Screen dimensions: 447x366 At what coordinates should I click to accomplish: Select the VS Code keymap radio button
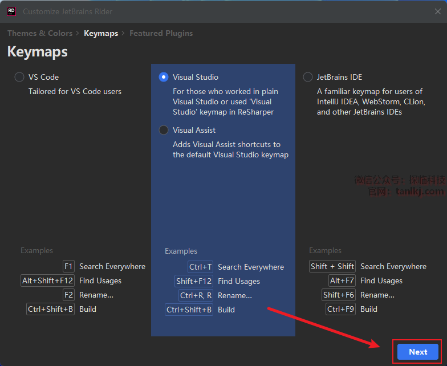click(x=19, y=77)
